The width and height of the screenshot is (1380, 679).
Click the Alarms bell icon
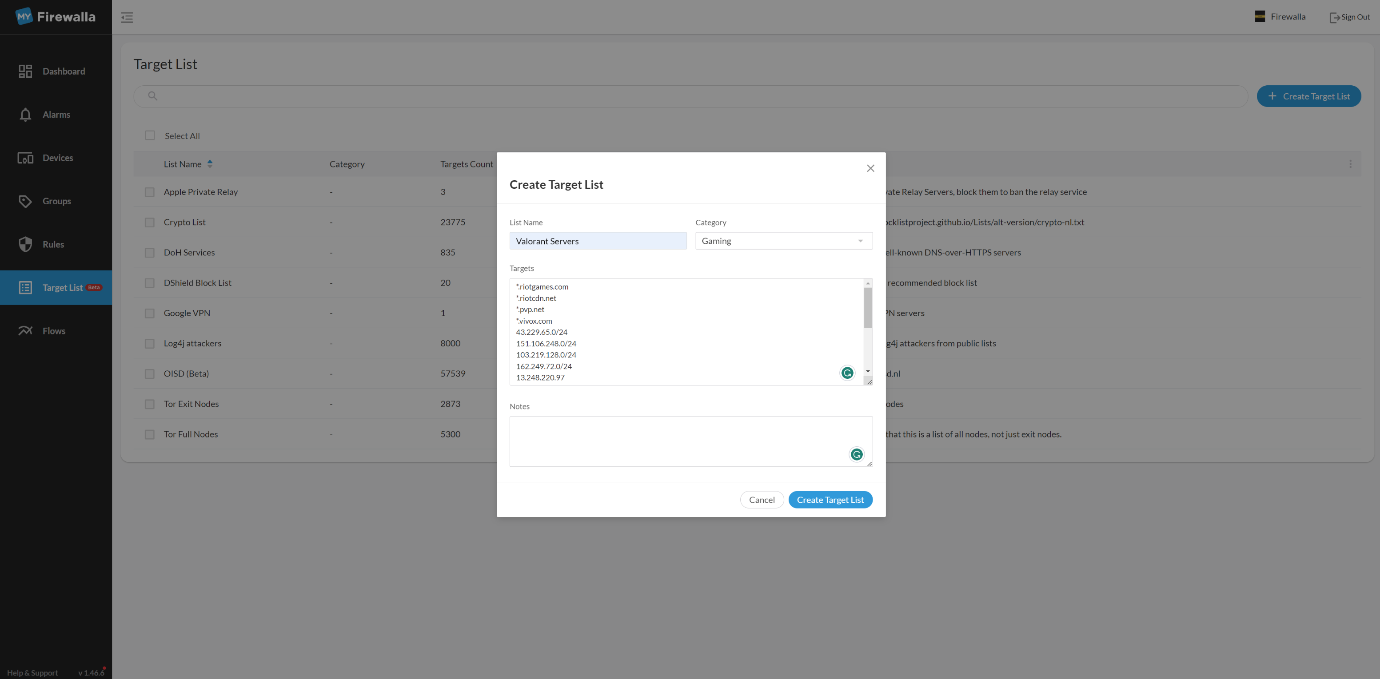(25, 115)
